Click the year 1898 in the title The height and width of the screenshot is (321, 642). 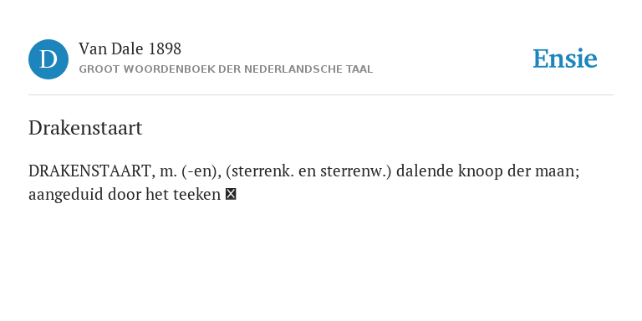(165, 49)
